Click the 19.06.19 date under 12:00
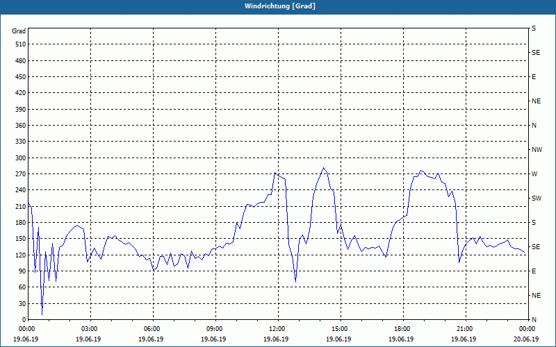 tap(276, 339)
